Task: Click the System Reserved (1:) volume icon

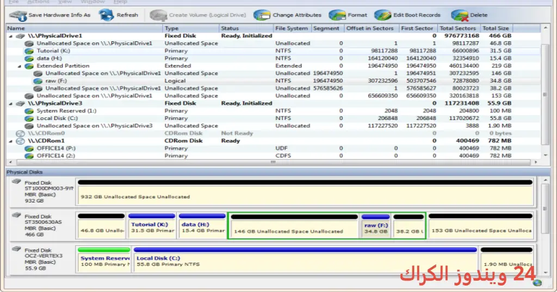Action: pos(29,111)
